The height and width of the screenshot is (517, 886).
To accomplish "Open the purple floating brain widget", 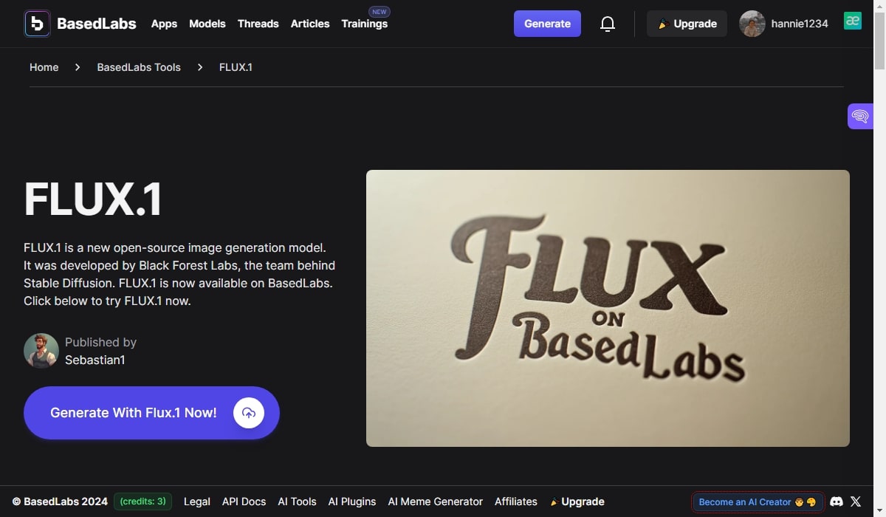I will coord(860,116).
